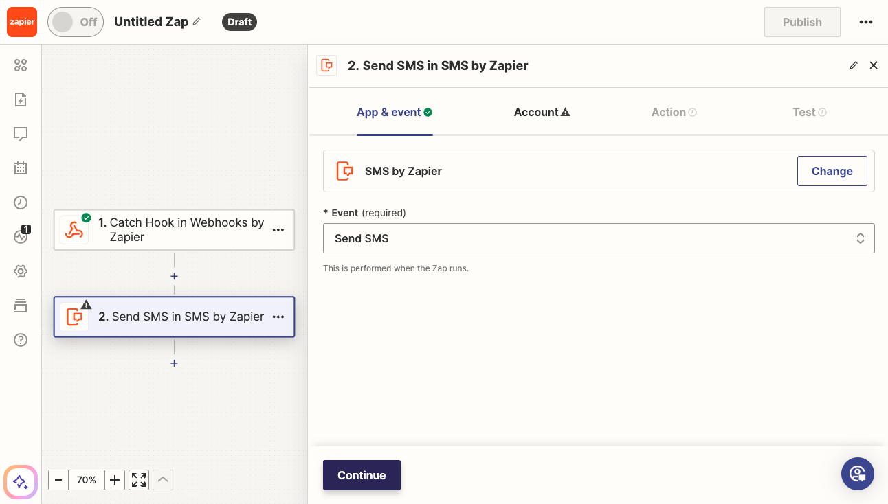Switch to the Action tab
This screenshot has height=504, width=888.
click(674, 112)
